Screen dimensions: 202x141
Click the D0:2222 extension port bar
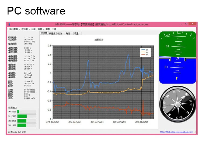point(27,112)
